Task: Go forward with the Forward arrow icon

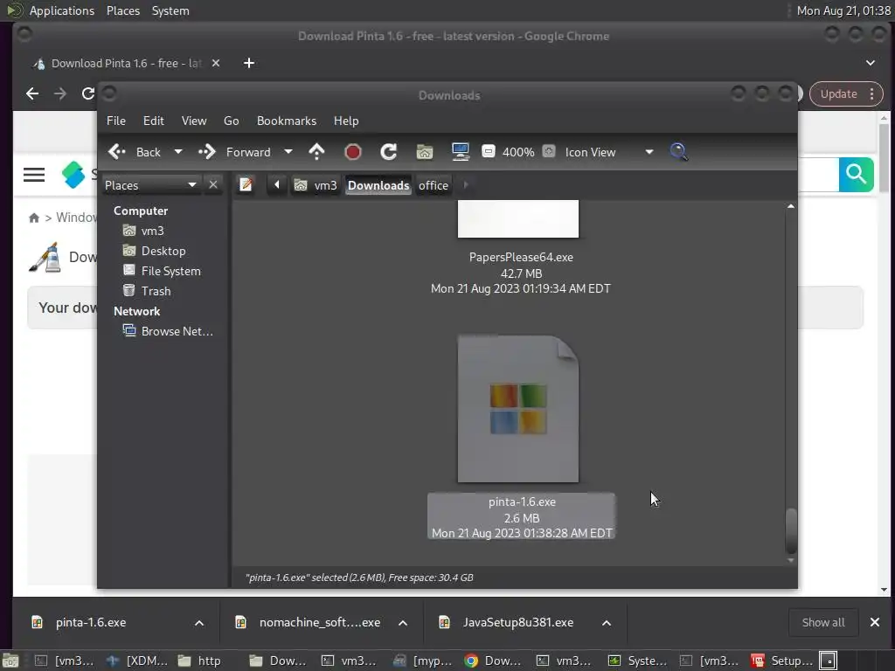Action: (x=206, y=152)
